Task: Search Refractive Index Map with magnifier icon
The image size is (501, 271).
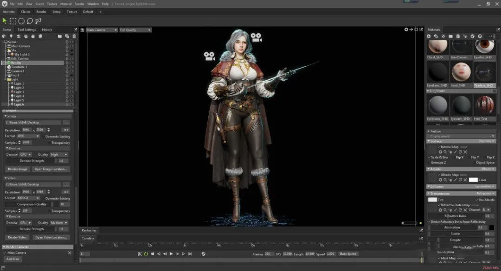Action: (x=445, y=210)
